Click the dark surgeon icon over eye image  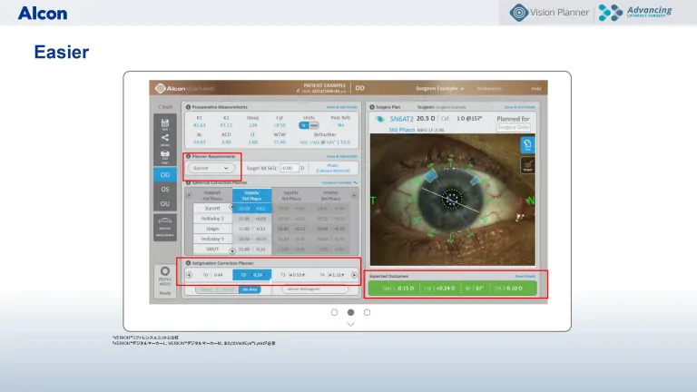pos(527,166)
